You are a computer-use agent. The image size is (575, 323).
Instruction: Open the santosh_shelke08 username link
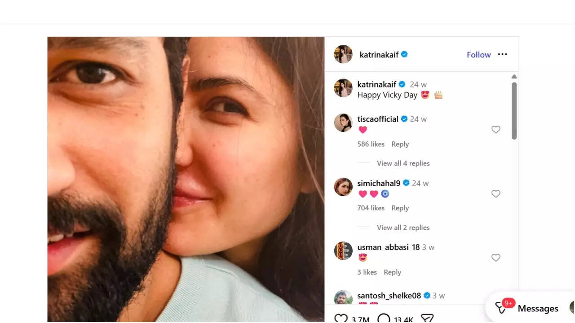[389, 296]
